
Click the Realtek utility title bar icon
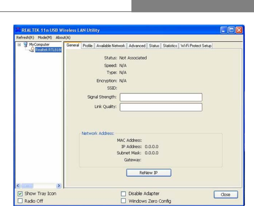(18, 30)
